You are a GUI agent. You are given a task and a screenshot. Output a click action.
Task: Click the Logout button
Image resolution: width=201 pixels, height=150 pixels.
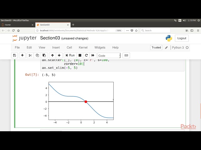[x=182, y=38]
